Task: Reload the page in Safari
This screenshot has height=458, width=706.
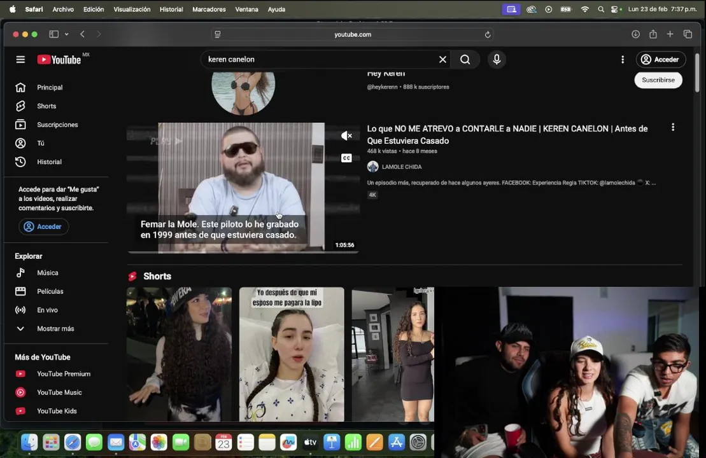Action: (x=487, y=34)
